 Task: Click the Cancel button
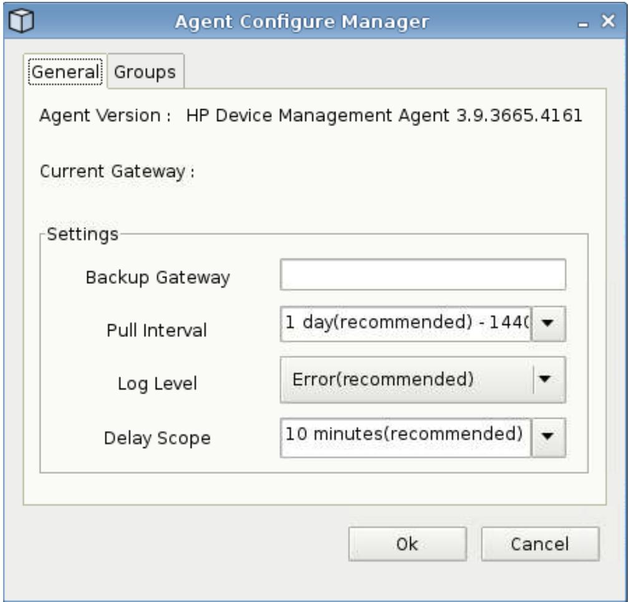(x=540, y=544)
